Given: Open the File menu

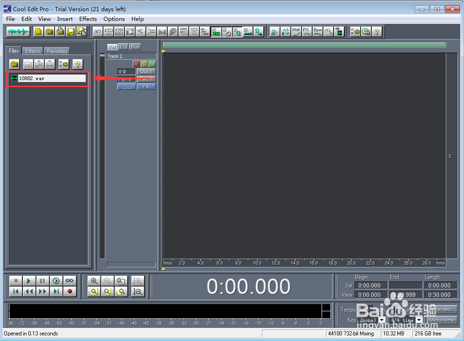Looking at the screenshot, I should pyautogui.click(x=10, y=19).
